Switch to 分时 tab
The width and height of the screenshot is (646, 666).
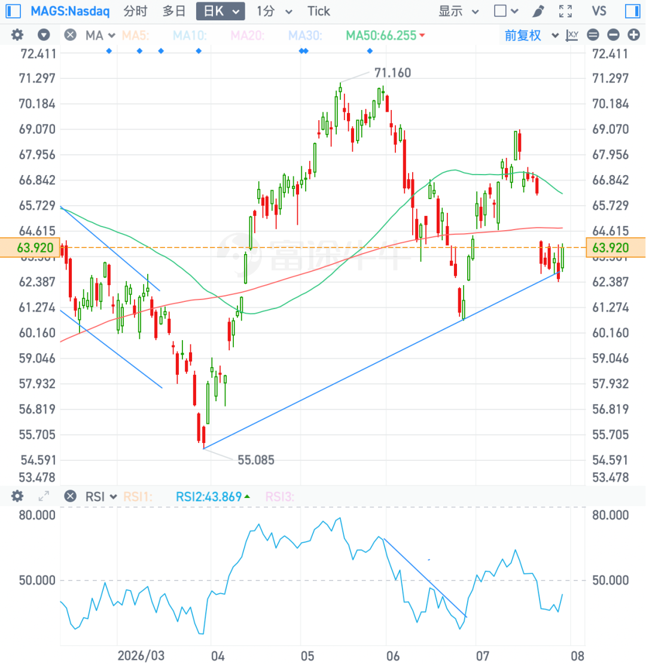point(135,11)
